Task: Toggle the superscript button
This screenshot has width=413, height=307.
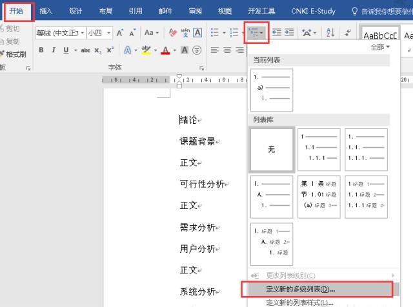Action: click(x=110, y=50)
